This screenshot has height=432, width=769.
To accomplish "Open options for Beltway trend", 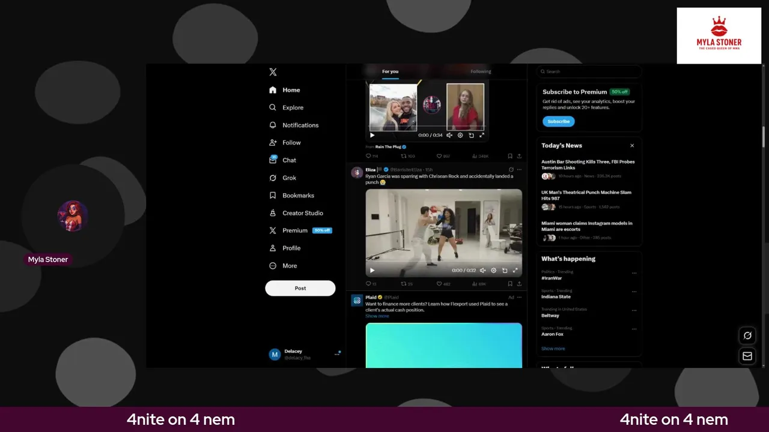I will [634, 311].
